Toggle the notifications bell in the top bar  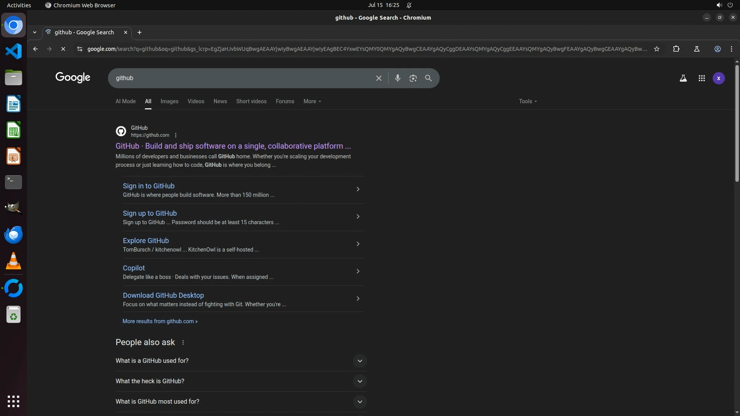tap(409, 5)
